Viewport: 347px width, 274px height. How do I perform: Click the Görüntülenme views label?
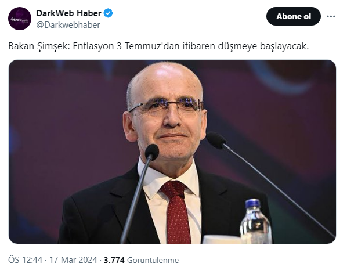pyautogui.click(x=153, y=260)
